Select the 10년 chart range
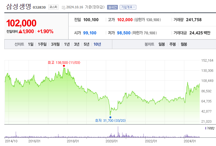This screenshot has width=216, height=146. 97,44
